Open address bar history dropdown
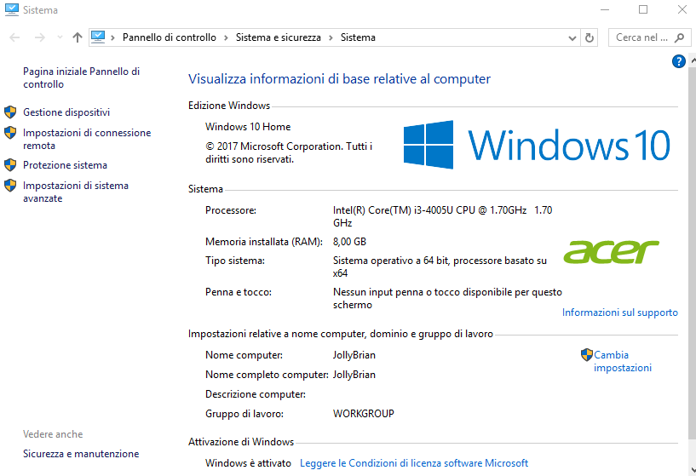The width and height of the screenshot is (696, 476). (x=572, y=38)
